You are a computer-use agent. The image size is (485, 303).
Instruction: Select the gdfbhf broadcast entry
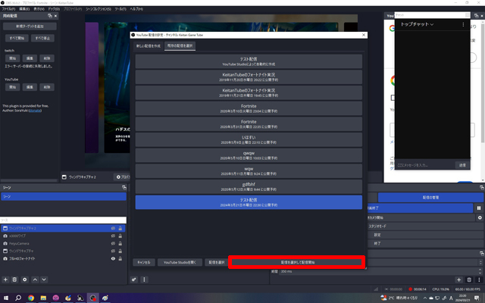click(249, 186)
